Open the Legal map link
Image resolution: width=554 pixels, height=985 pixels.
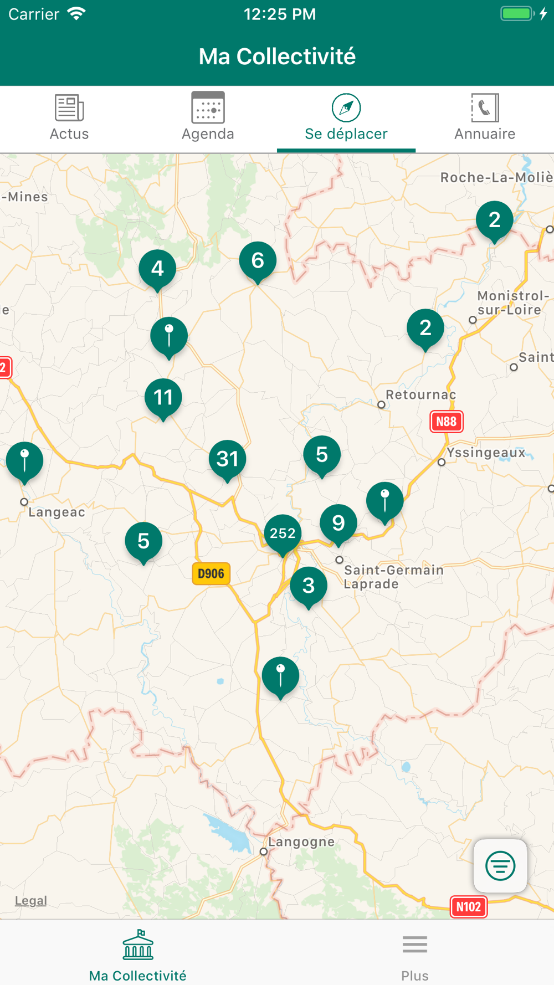point(30,900)
